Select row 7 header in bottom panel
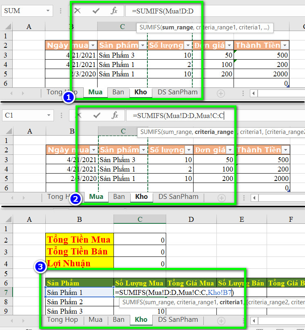The height and width of the screenshot is (330, 305). click(6, 292)
